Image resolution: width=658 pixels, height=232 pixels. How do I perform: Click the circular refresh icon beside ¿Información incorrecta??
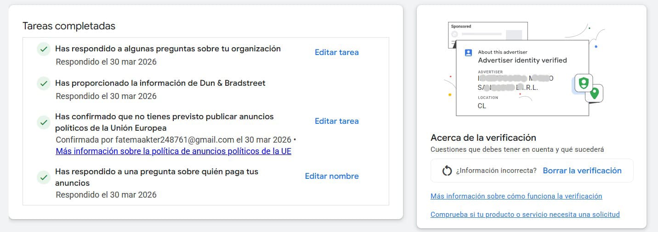pyautogui.click(x=447, y=171)
